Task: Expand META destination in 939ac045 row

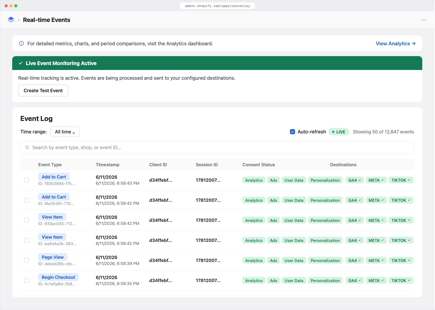Action: (376, 220)
